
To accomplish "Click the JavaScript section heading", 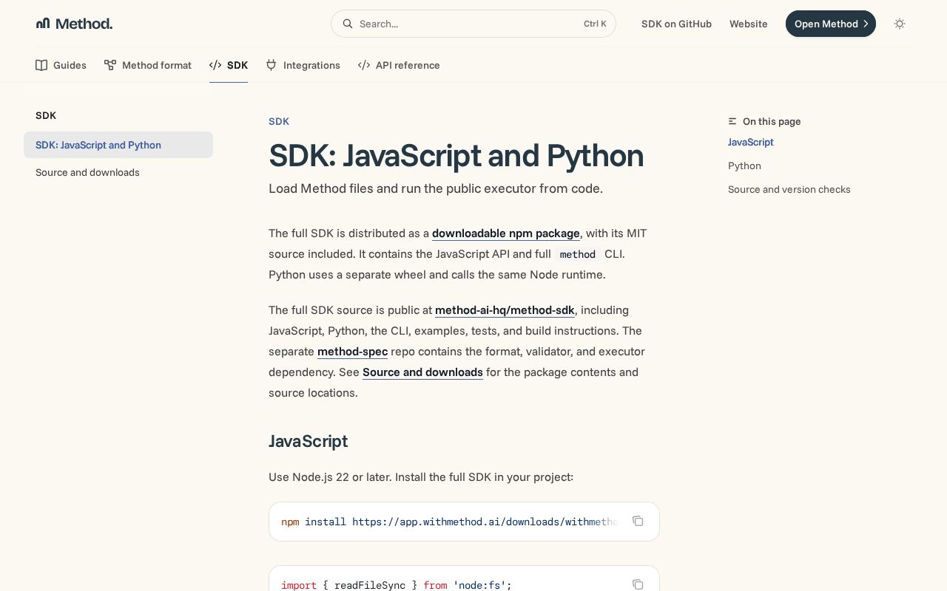I will pyautogui.click(x=308, y=441).
